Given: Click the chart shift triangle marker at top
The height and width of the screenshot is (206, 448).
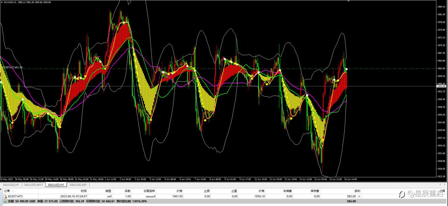Looking at the screenshot, I should (348, 1).
